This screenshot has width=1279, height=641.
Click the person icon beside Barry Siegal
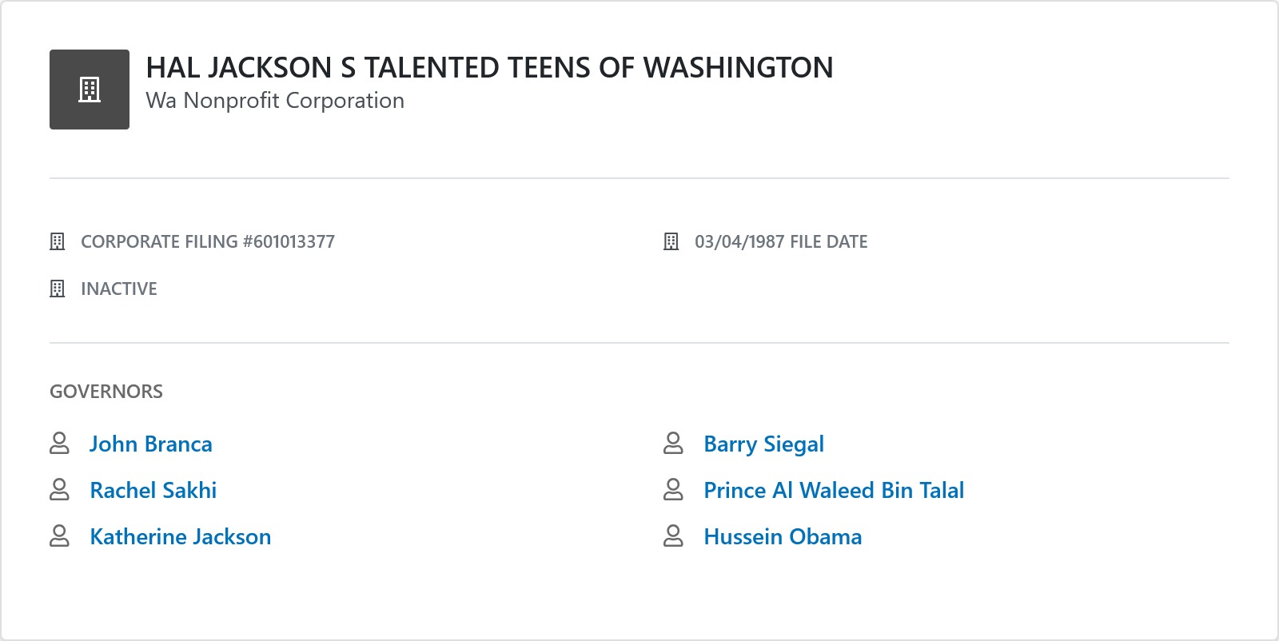[674, 444]
